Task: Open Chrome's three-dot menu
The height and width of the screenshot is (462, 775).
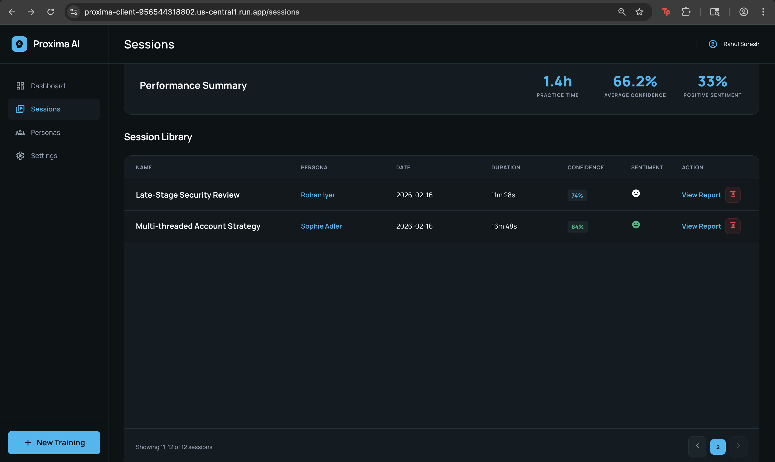Action: [x=763, y=12]
